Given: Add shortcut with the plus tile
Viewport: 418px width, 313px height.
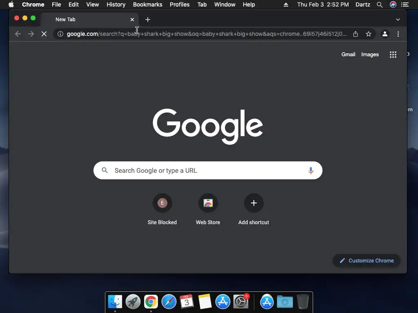Looking at the screenshot, I should pyautogui.click(x=254, y=209).
